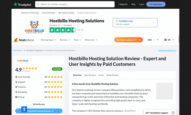Click the HostAdvice breadcrumb link
This screenshot has height=115, width=191.
click(18, 50)
